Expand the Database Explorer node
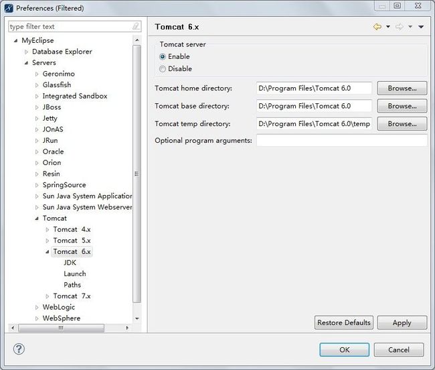Image resolution: width=435 pixels, height=370 pixels. coord(26,52)
